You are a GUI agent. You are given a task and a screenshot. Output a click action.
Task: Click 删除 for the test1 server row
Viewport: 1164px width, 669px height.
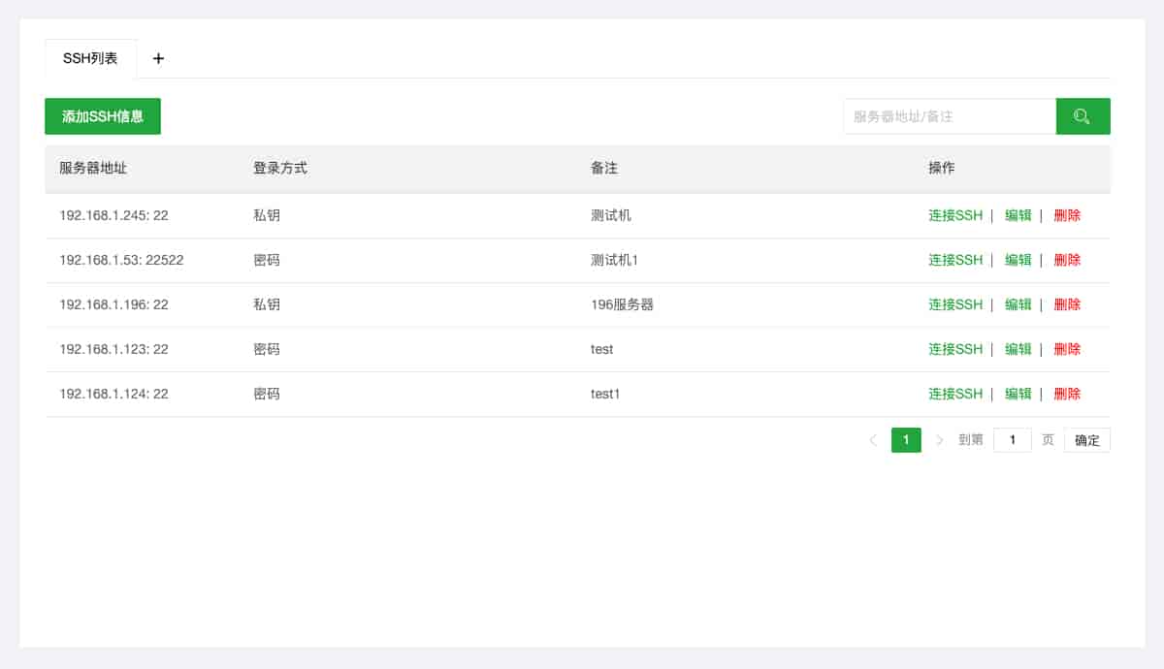pos(1067,394)
